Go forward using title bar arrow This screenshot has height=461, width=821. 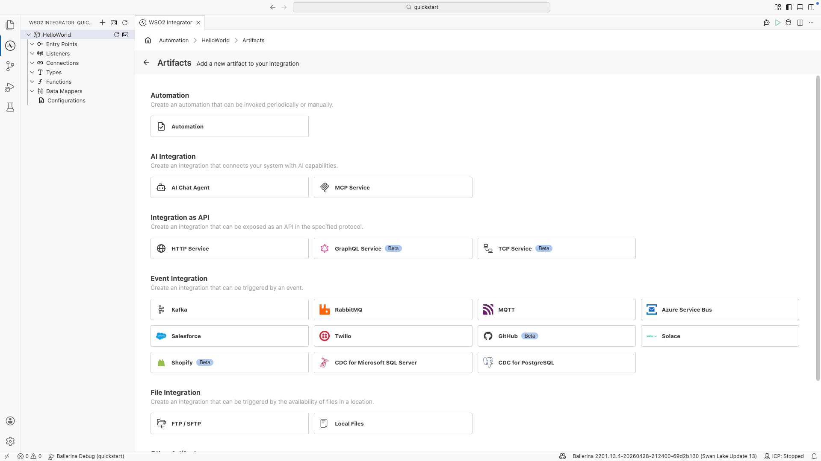click(x=284, y=7)
